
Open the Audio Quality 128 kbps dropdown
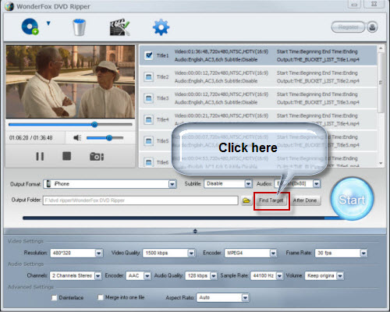[x=201, y=275]
